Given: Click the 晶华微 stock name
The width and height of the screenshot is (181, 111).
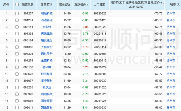Looking at the screenshot, I should 47,67.
